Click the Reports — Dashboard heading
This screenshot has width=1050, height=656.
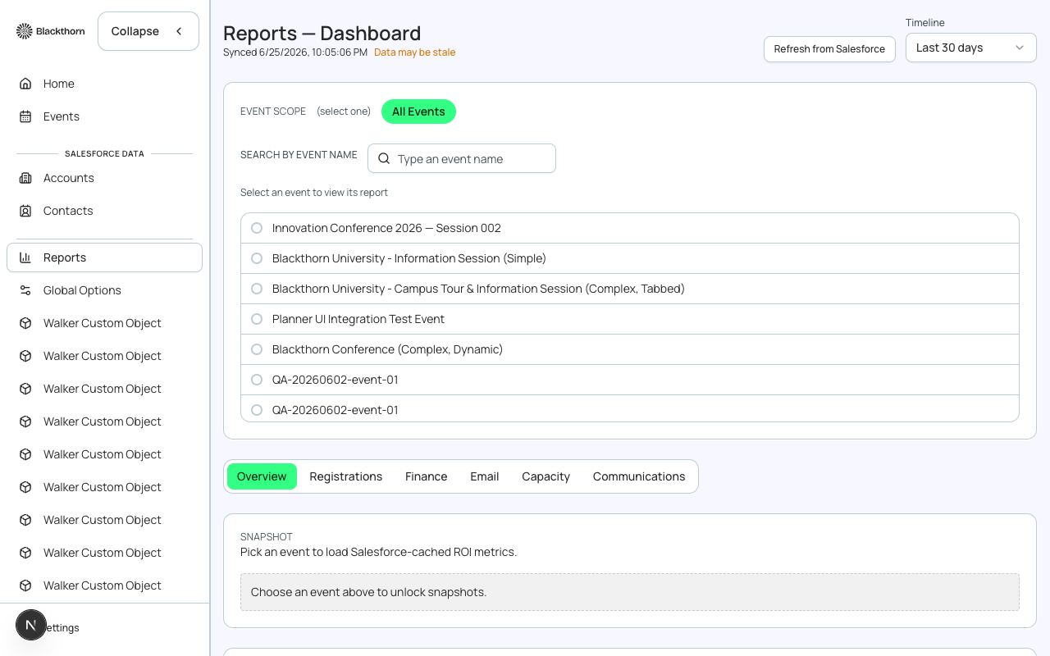coord(322,33)
